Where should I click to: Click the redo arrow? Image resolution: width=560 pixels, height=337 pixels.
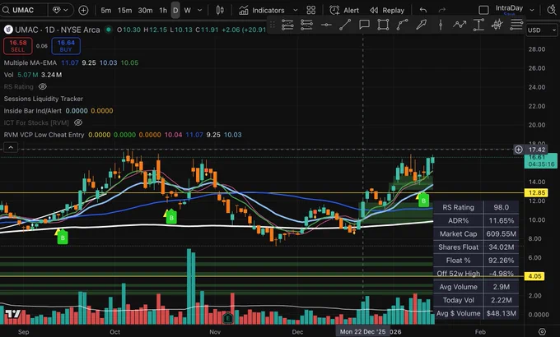442,11
